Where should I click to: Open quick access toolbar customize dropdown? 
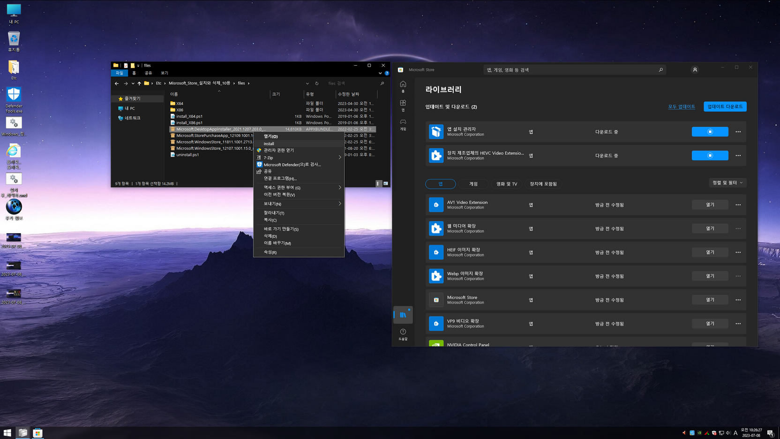[138, 66]
